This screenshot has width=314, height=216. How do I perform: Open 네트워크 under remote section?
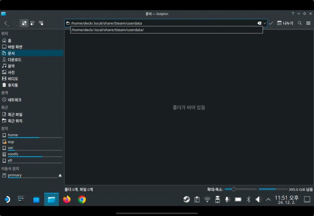32,100
